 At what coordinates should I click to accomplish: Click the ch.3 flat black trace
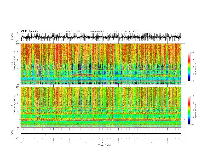tap(101, 134)
